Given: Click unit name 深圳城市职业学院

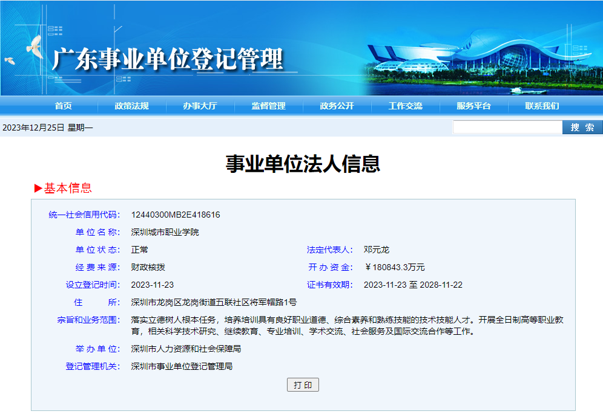Looking at the screenshot, I should pyautogui.click(x=165, y=232).
